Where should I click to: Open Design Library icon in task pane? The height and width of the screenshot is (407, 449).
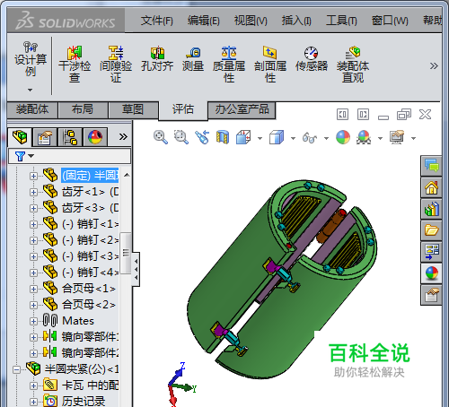431,209
